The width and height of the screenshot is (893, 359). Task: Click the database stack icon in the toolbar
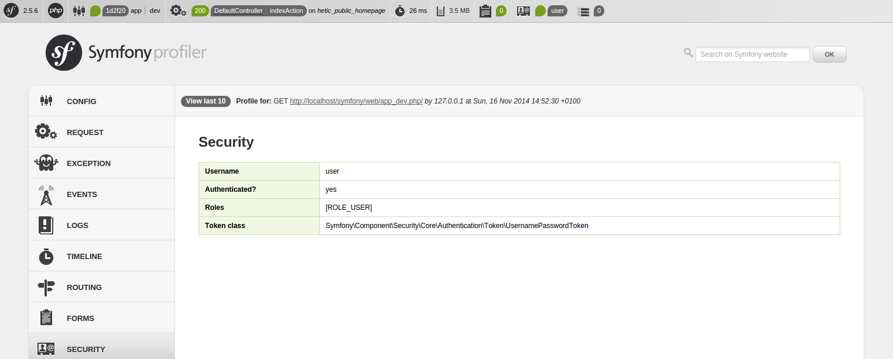[583, 11]
